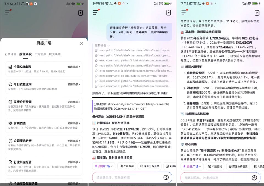Image resolution: width=264 pixels, height=186 pixels.
Task: Use inspiration for 今日资金流向
Action: tap(74, 84)
